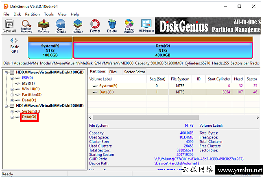This screenshot has height=179, width=264.
Task: Open the Quick Partition tool
Action: [61, 26]
